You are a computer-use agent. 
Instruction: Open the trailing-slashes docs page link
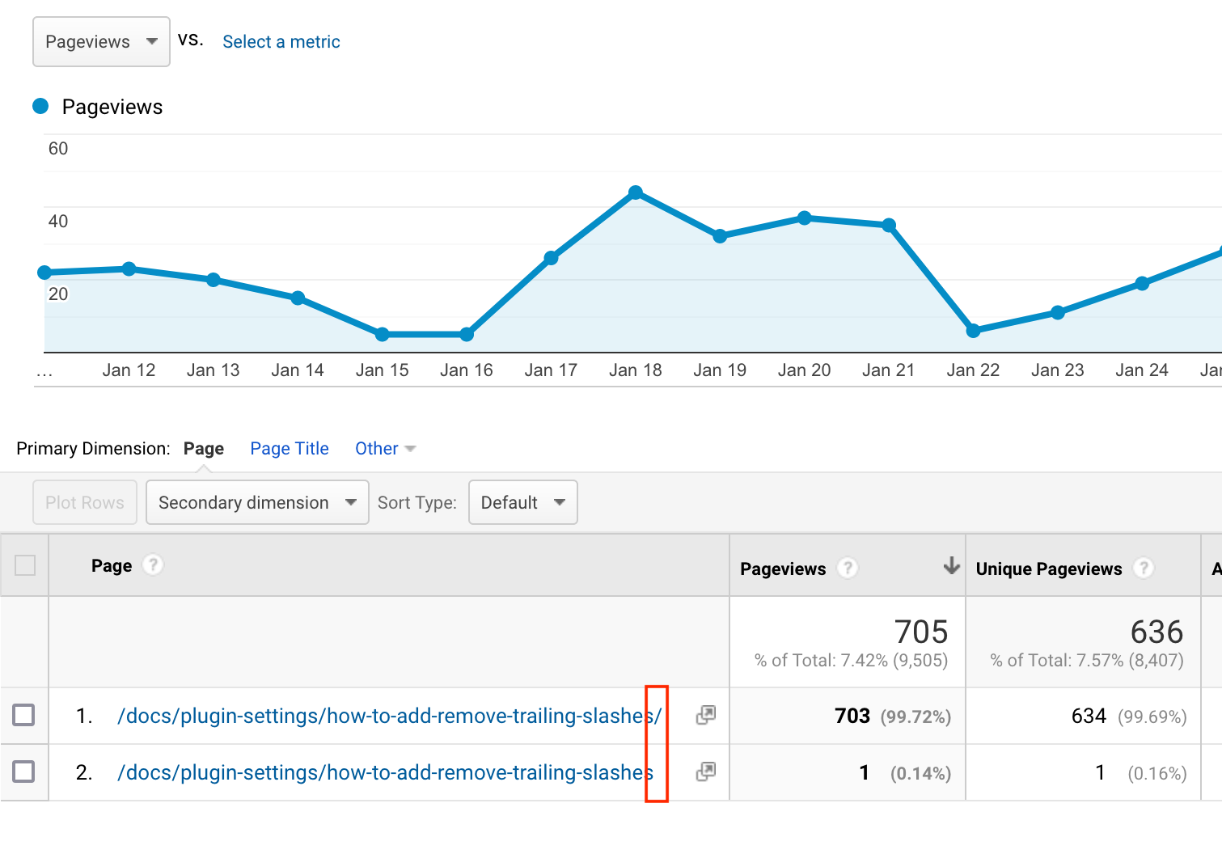(x=390, y=715)
